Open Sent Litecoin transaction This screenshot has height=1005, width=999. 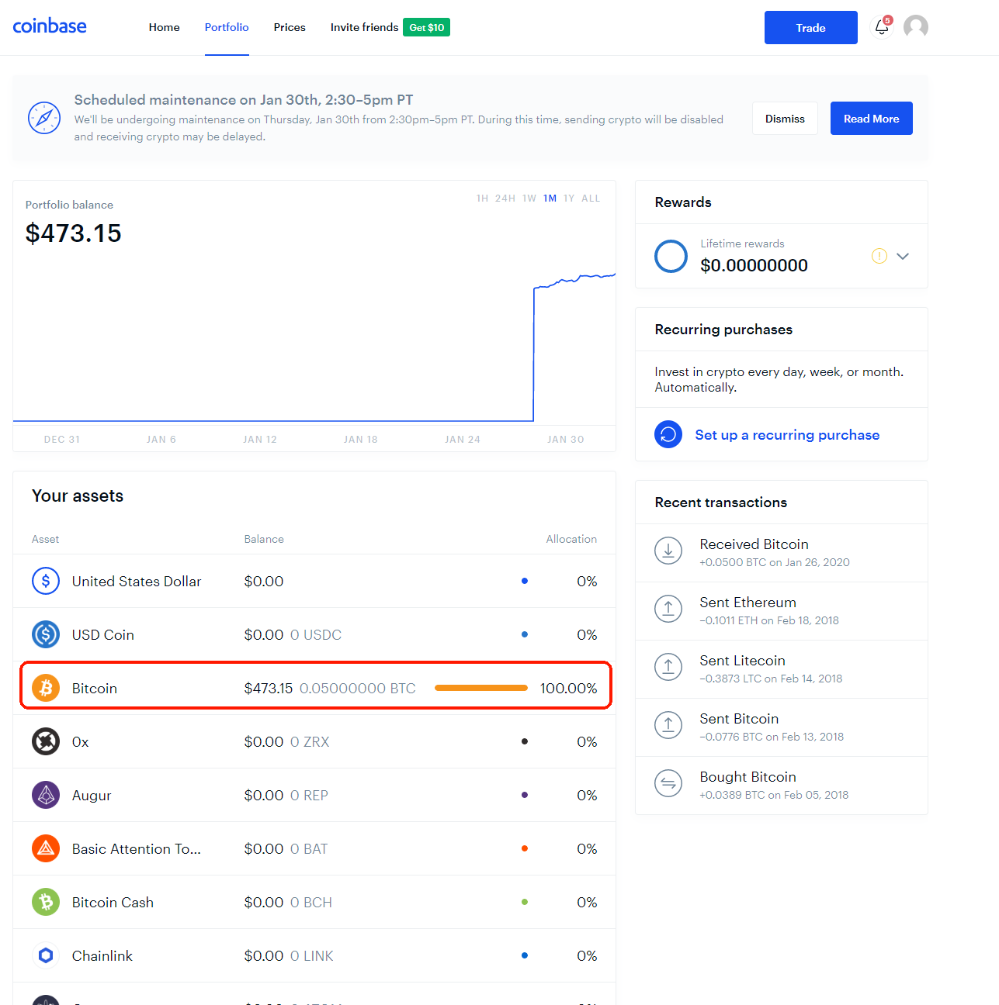(782, 669)
